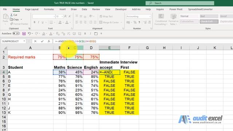Screen dimensions: 233x131
Task: Click the Borders icon in Font group
Action: tap(51, 22)
